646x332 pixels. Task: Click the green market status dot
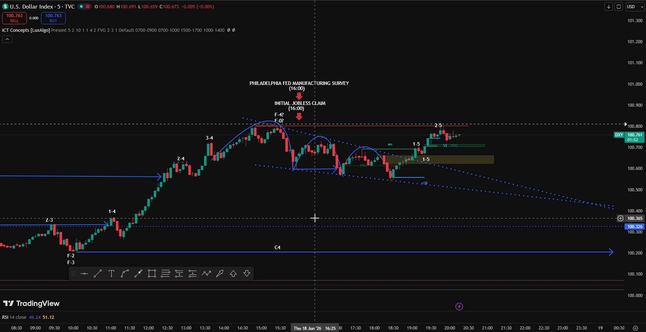(x=81, y=6)
